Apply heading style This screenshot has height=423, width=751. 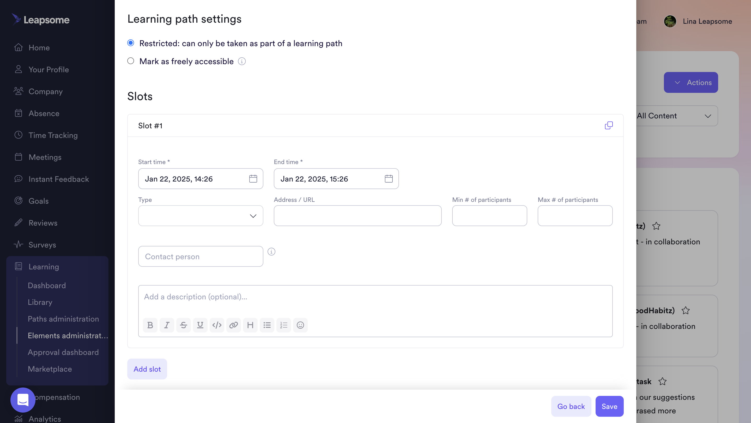point(250,325)
